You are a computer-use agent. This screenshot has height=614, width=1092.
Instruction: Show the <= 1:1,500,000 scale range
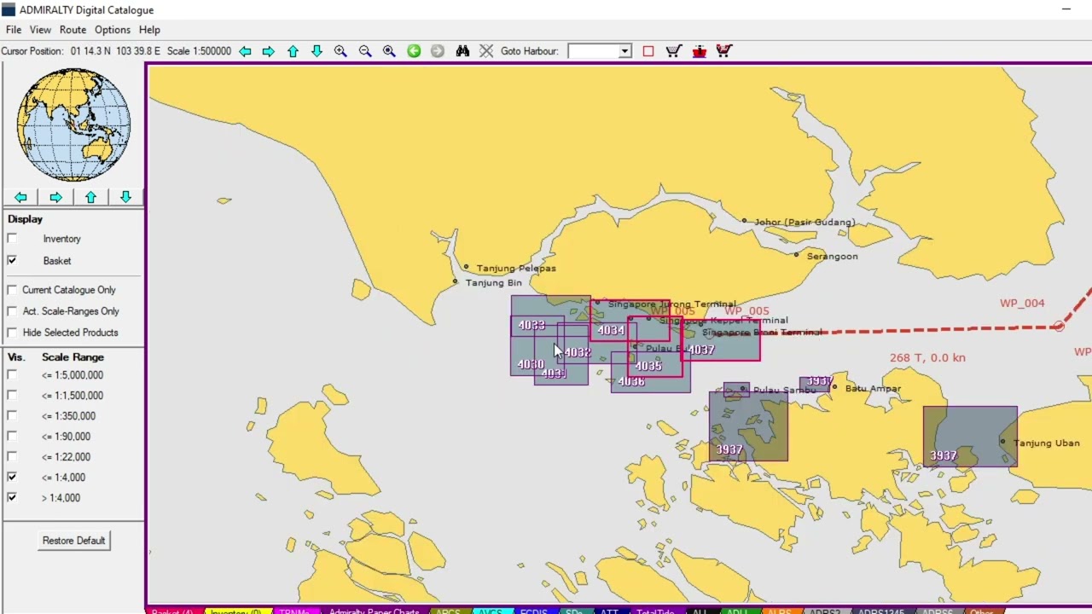[x=12, y=395]
